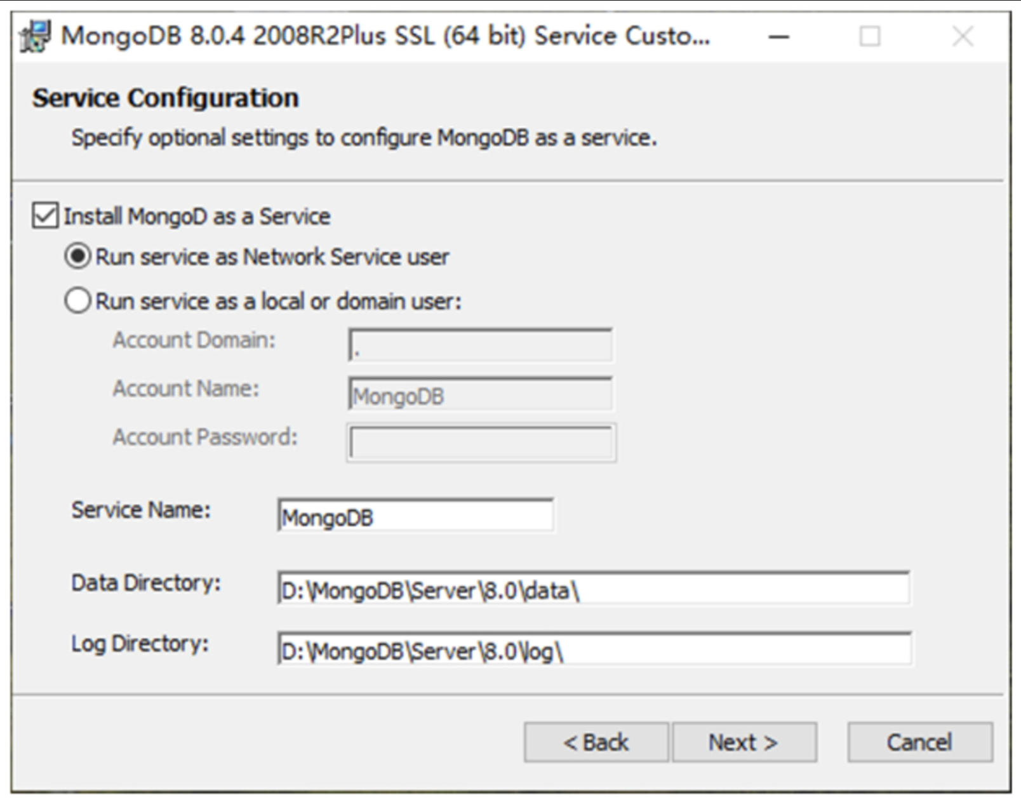
Task: Click the Service Configuration heading
Action: pos(166,98)
